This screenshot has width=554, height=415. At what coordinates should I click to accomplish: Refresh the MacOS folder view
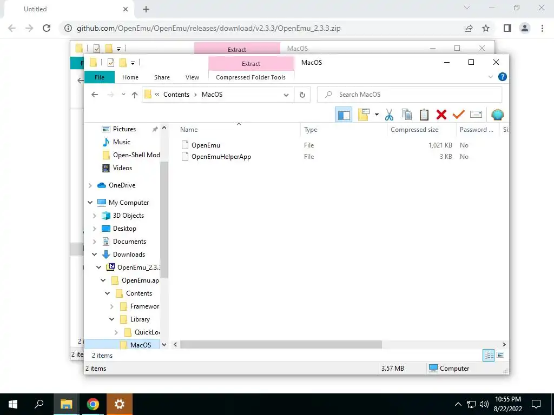coord(302,95)
